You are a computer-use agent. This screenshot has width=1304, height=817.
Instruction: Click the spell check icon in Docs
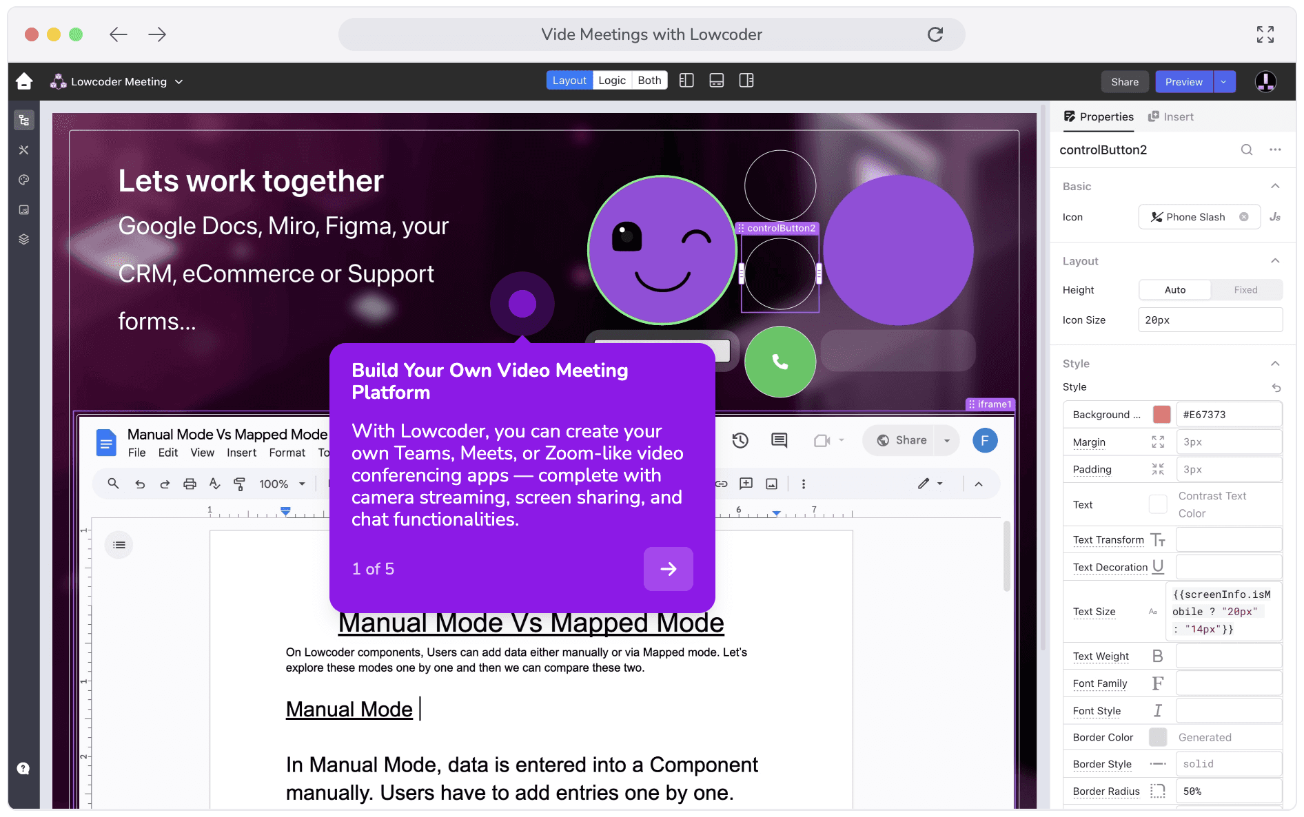coord(215,484)
